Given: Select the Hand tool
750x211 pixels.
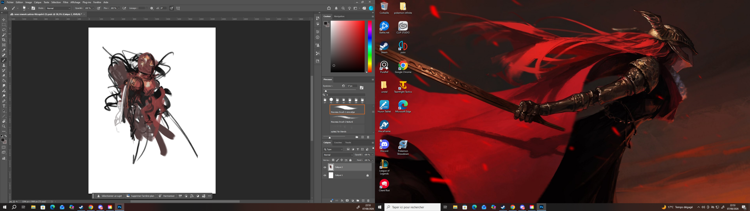Looking at the screenshot, I should point(4,121).
